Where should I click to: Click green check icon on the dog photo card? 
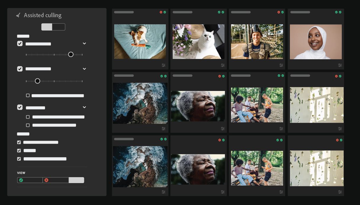pos(165,12)
